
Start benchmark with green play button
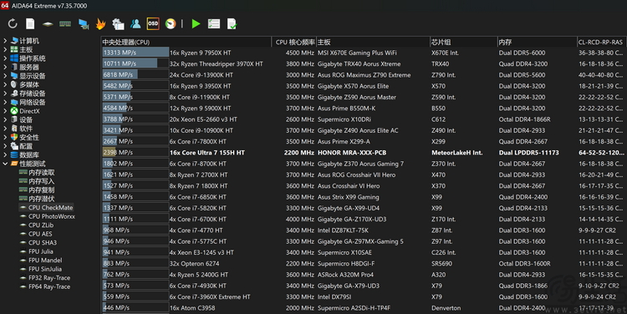click(x=196, y=24)
